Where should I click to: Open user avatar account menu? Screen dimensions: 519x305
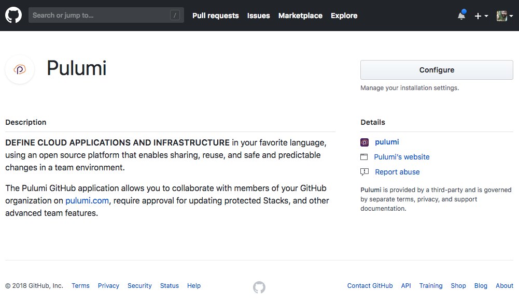click(x=504, y=16)
